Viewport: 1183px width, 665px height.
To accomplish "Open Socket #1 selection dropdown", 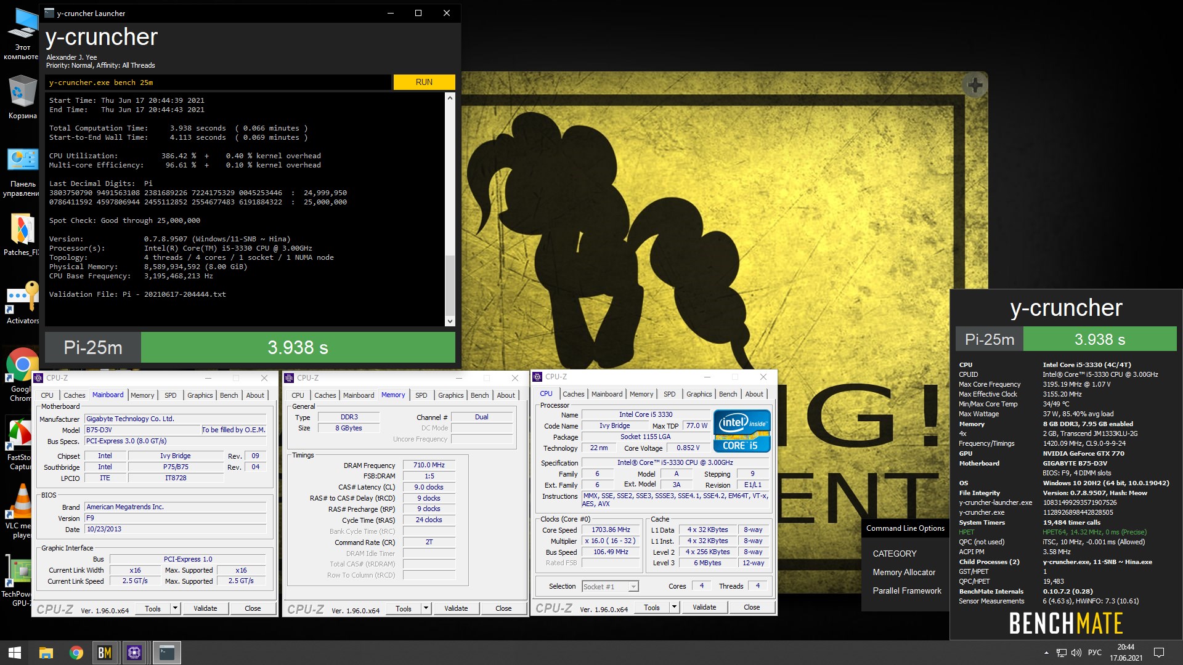I will click(610, 587).
